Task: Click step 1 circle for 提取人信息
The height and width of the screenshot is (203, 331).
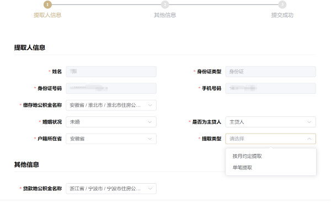Action: coord(47,4)
